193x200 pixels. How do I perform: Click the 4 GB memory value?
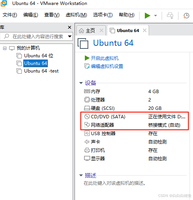(154, 92)
